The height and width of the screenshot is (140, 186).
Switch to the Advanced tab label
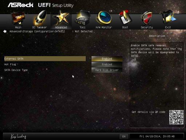(61, 27)
